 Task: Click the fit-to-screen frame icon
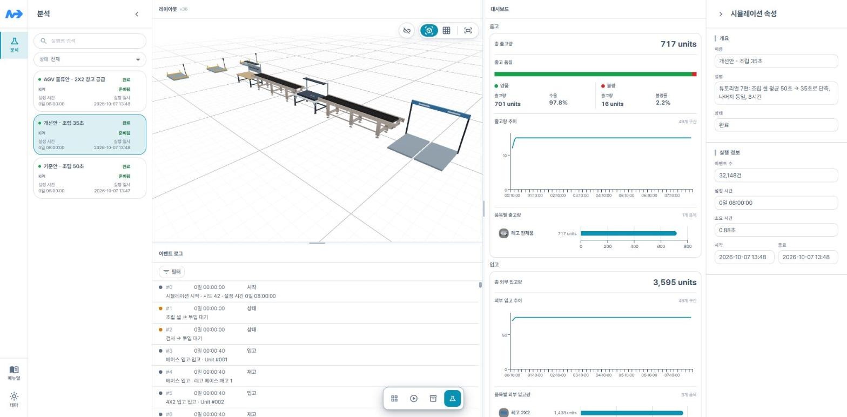tap(468, 31)
